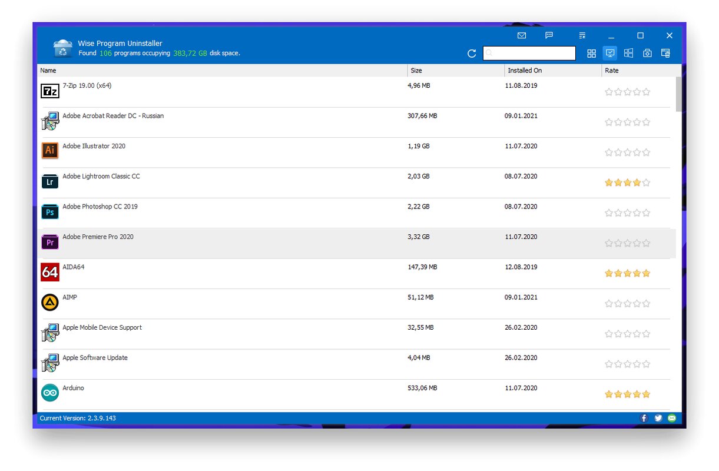Select the "AIMP" program name
This screenshot has height=471, width=719.
(x=70, y=297)
